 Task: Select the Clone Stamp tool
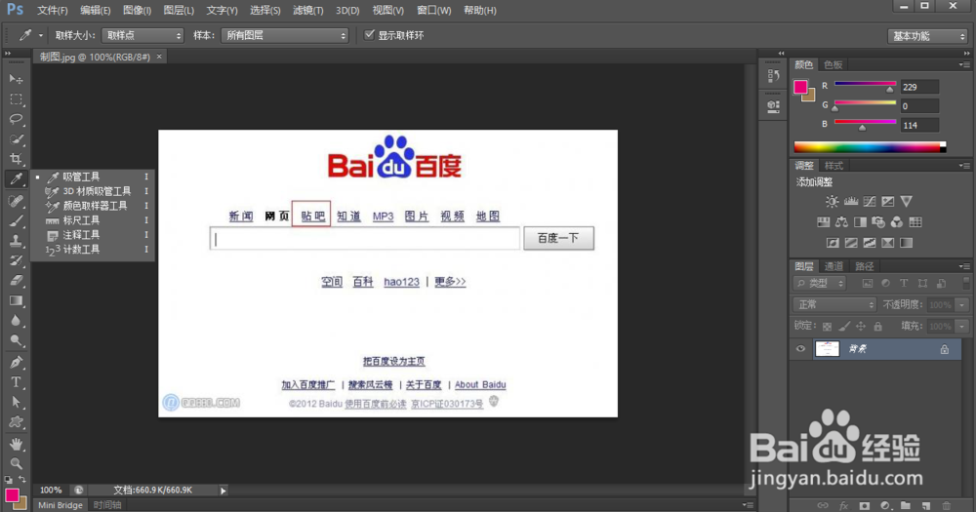point(17,240)
